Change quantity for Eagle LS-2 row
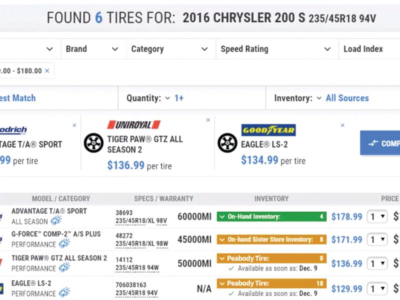Viewport: 400px width, 300px height. pyautogui.click(x=377, y=289)
